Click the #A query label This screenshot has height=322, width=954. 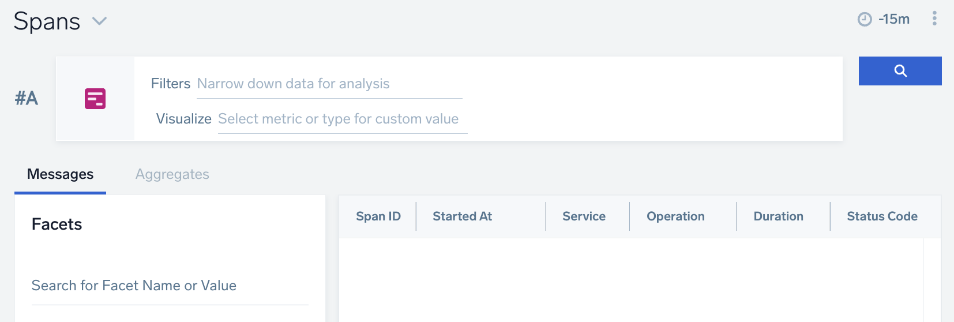pyautogui.click(x=27, y=99)
